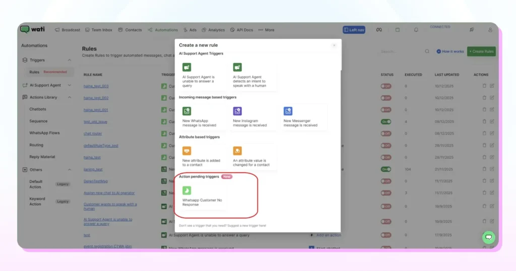Screen dimensions: 516x271
Task: Toggle status of haina_test_003 rule
Action: 386,86
